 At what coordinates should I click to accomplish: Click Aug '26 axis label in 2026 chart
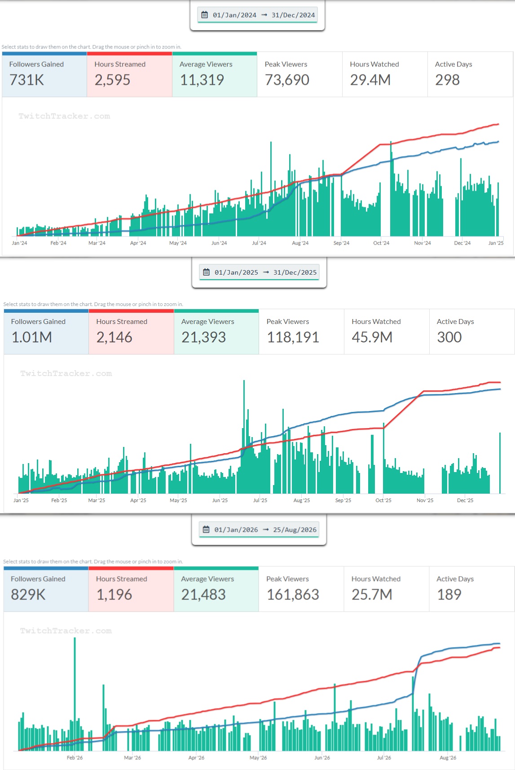pyautogui.click(x=448, y=758)
